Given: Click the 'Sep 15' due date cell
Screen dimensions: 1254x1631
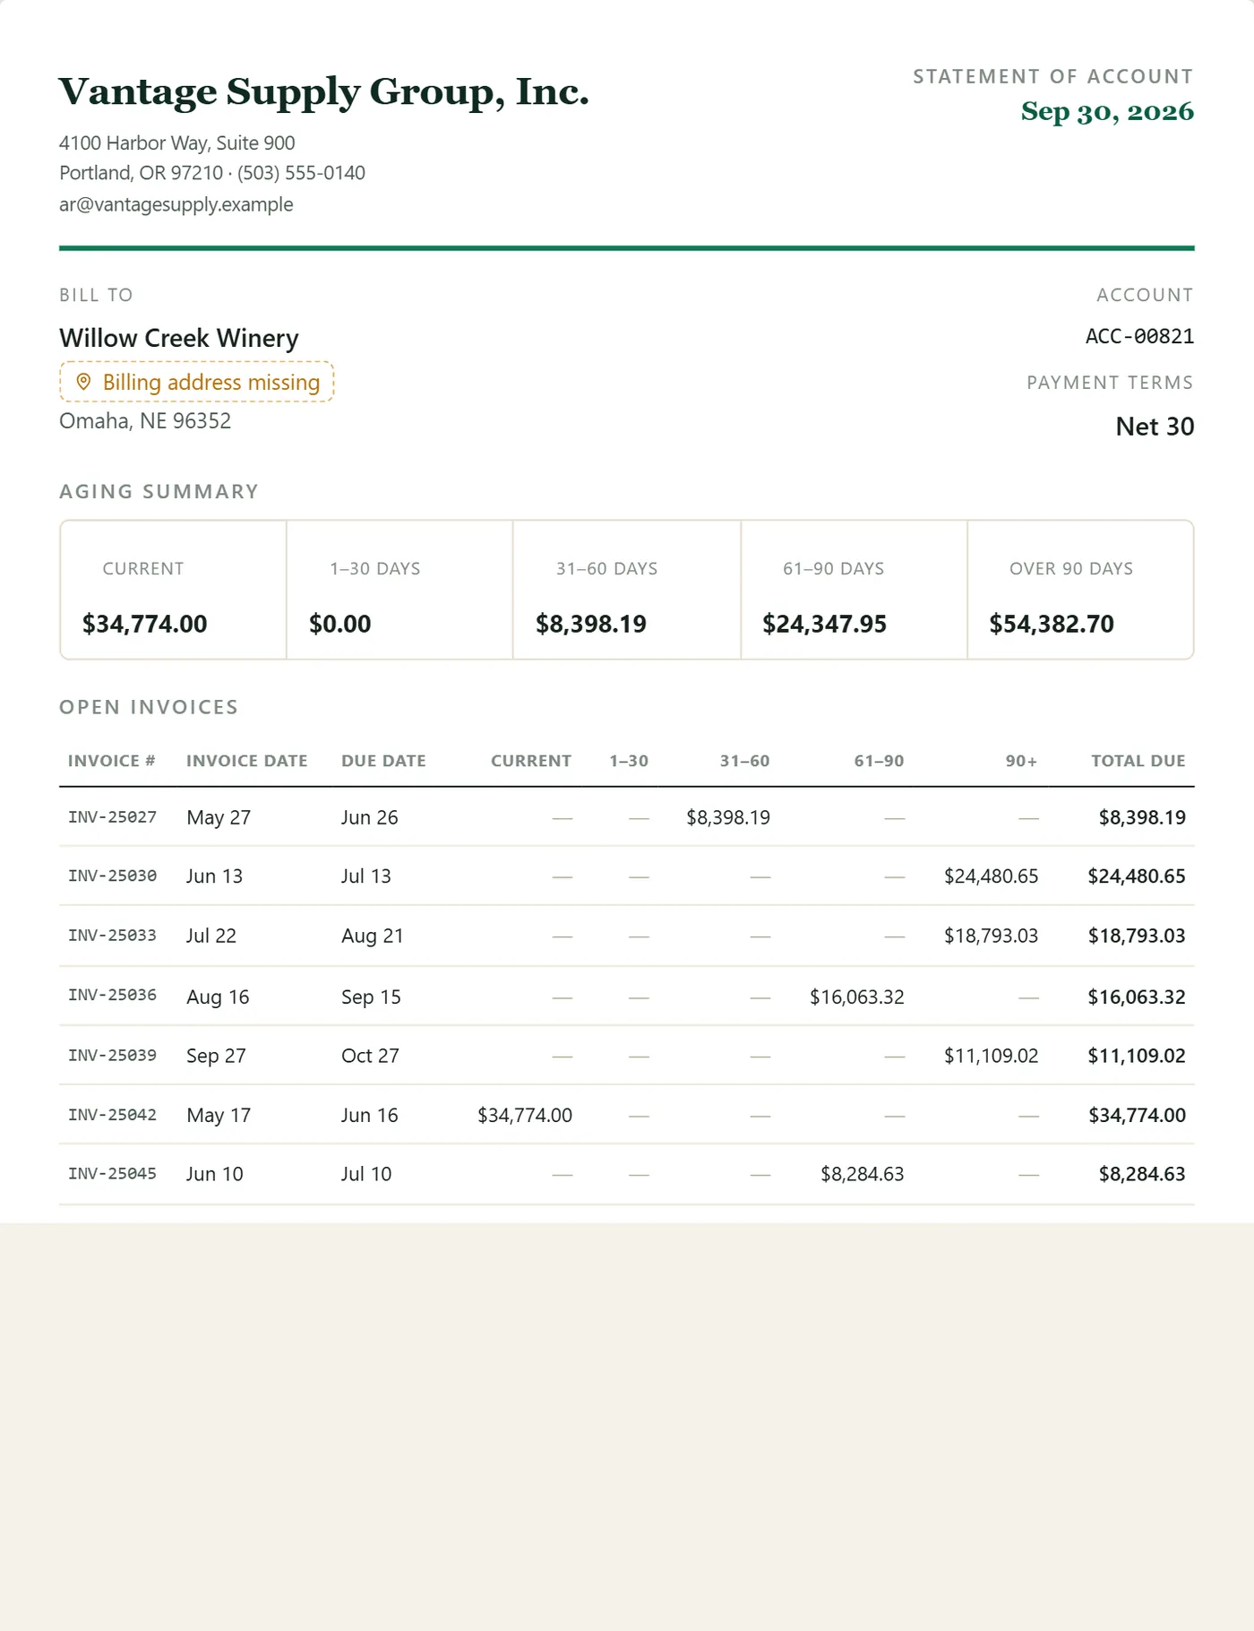Looking at the screenshot, I should (x=371, y=997).
